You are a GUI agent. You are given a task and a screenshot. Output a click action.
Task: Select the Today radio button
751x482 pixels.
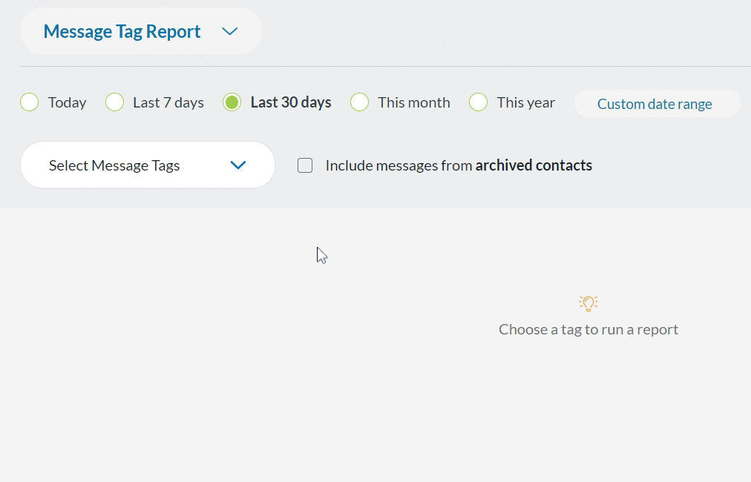tap(29, 102)
